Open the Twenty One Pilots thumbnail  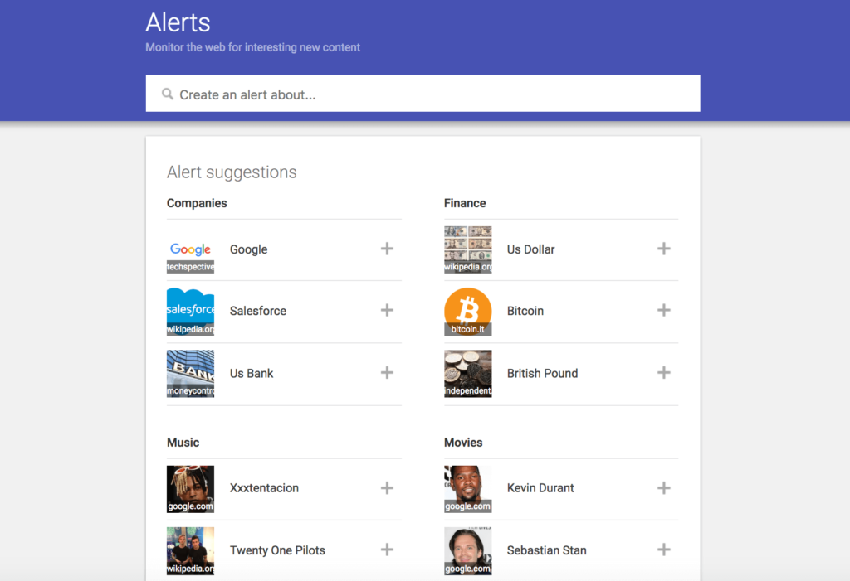(x=190, y=550)
